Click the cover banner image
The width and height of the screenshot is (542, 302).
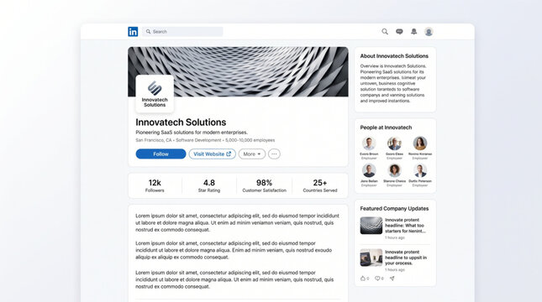pyautogui.click(x=238, y=71)
